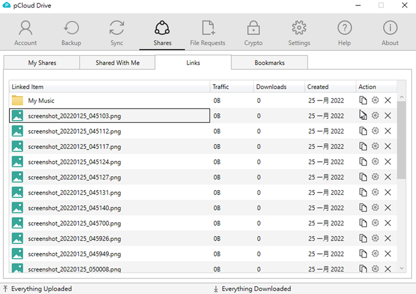
Task: Open link settings for screenshot_20220125_045124.png
Action: click(x=375, y=162)
